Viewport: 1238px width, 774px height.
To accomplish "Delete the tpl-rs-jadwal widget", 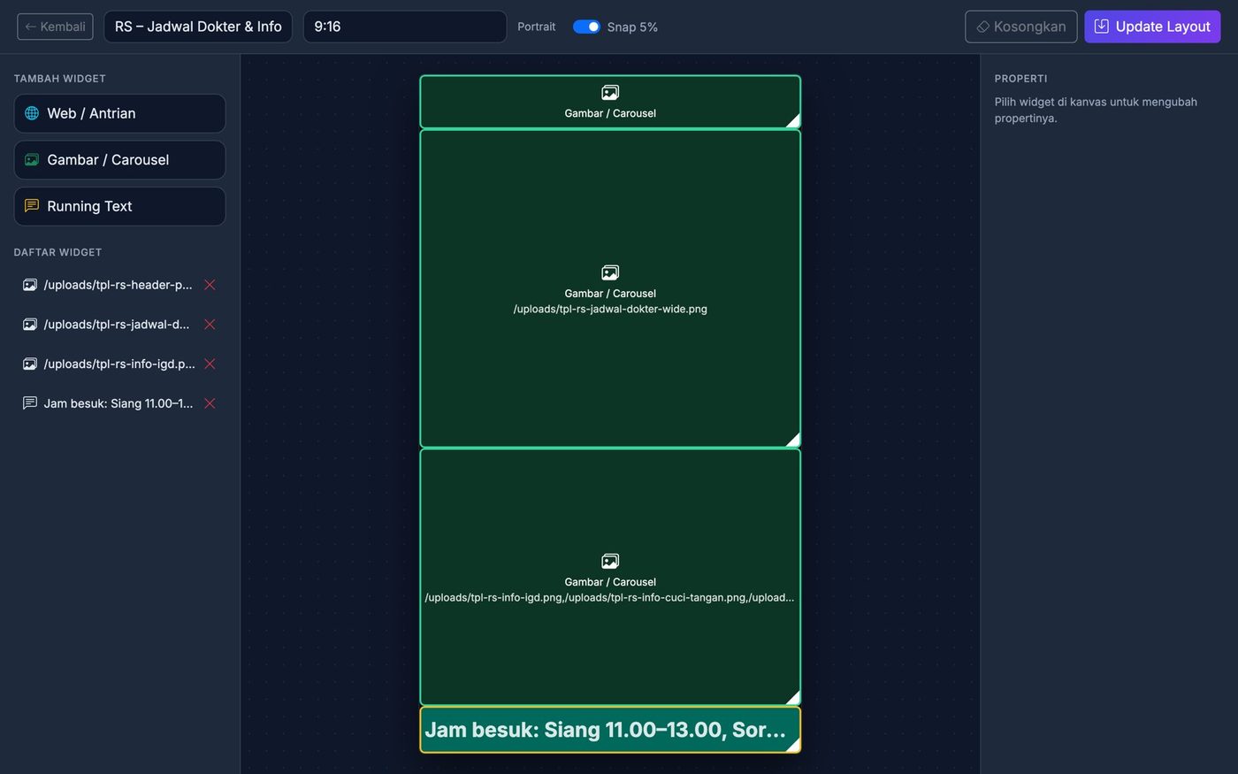I will click(210, 325).
